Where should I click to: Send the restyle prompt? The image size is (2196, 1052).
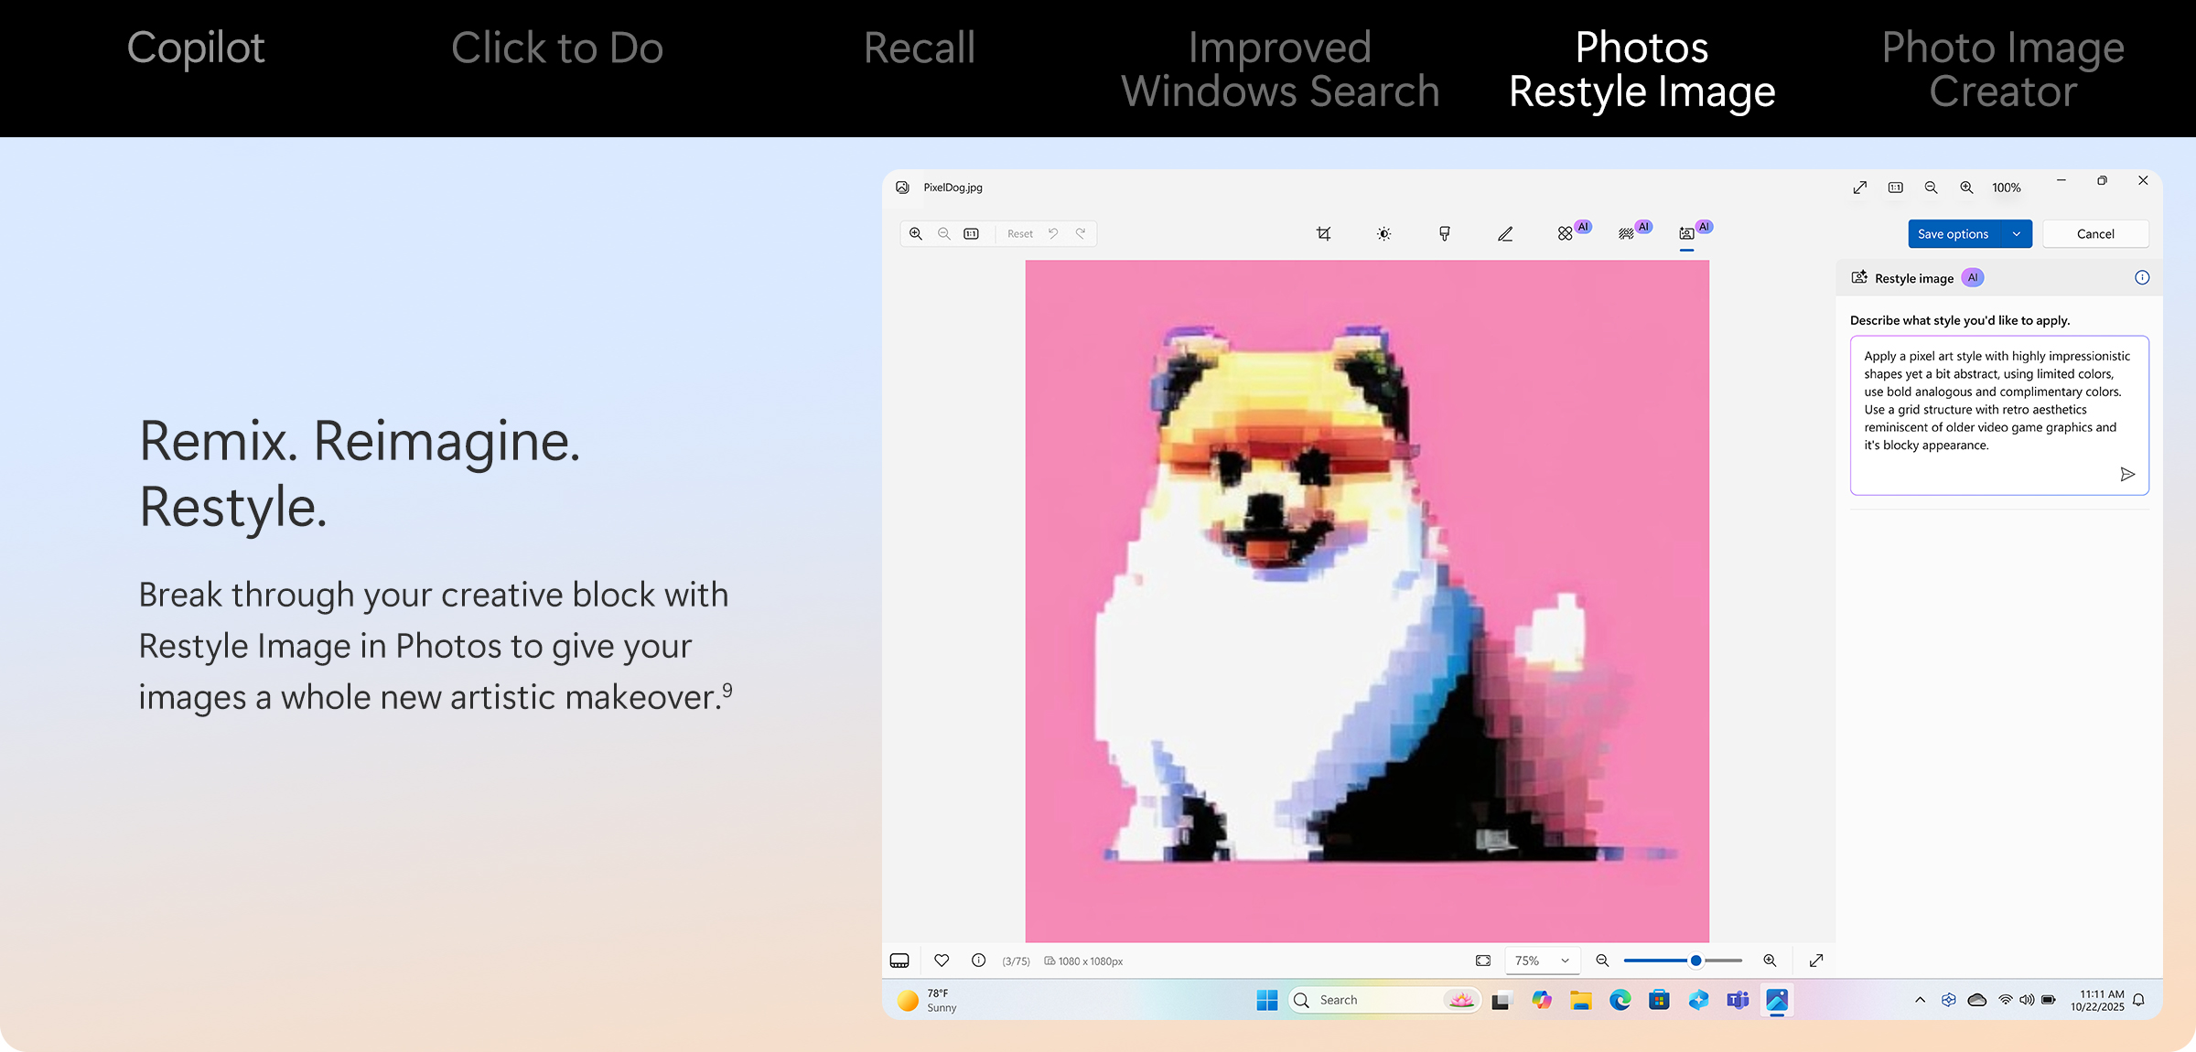(x=2127, y=474)
